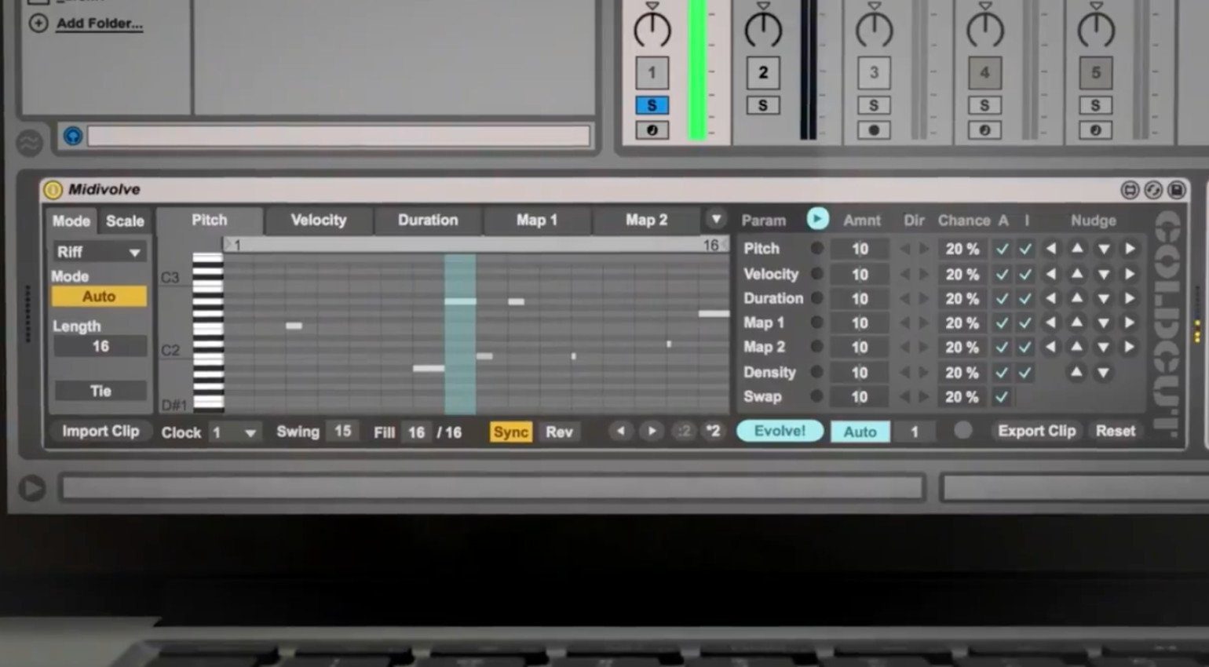Image resolution: width=1209 pixels, height=667 pixels.
Task: Switch to the Velocity tab
Action: pos(319,221)
